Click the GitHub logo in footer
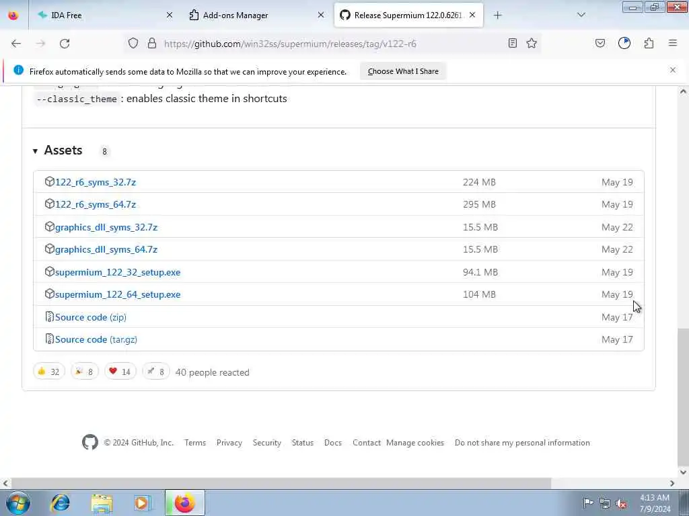Image resolution: width=689 pixels, height=516 pixels. tap(90, 442)
